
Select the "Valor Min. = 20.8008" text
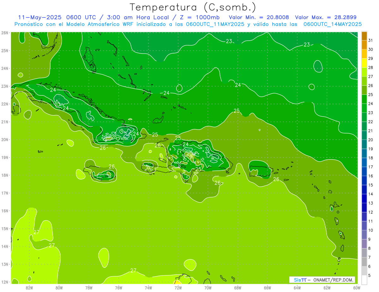(259, 17)
